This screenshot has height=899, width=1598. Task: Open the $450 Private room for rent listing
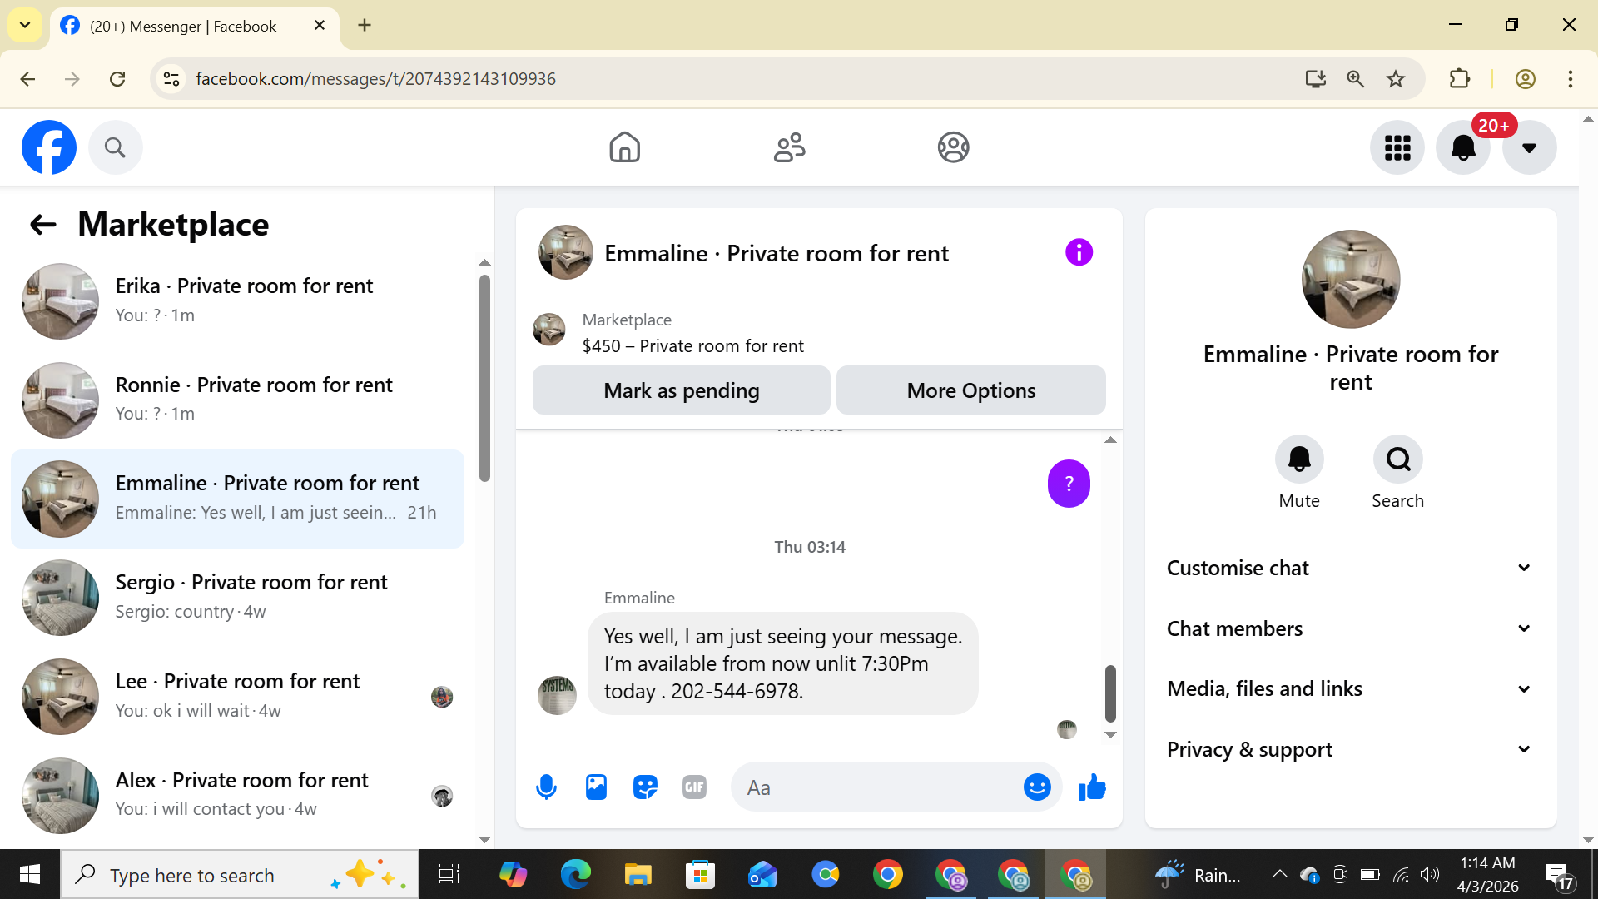coord(692,345)
